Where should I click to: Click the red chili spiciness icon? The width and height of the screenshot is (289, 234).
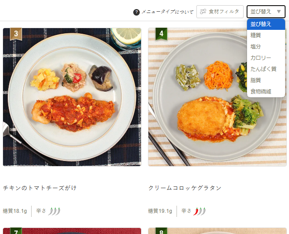coord(196,211)
